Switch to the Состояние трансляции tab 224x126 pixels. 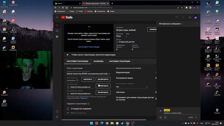pos(120,61)
